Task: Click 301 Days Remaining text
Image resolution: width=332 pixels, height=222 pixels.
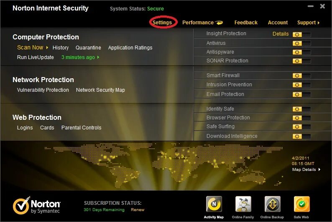Action: tap(104, 210)
